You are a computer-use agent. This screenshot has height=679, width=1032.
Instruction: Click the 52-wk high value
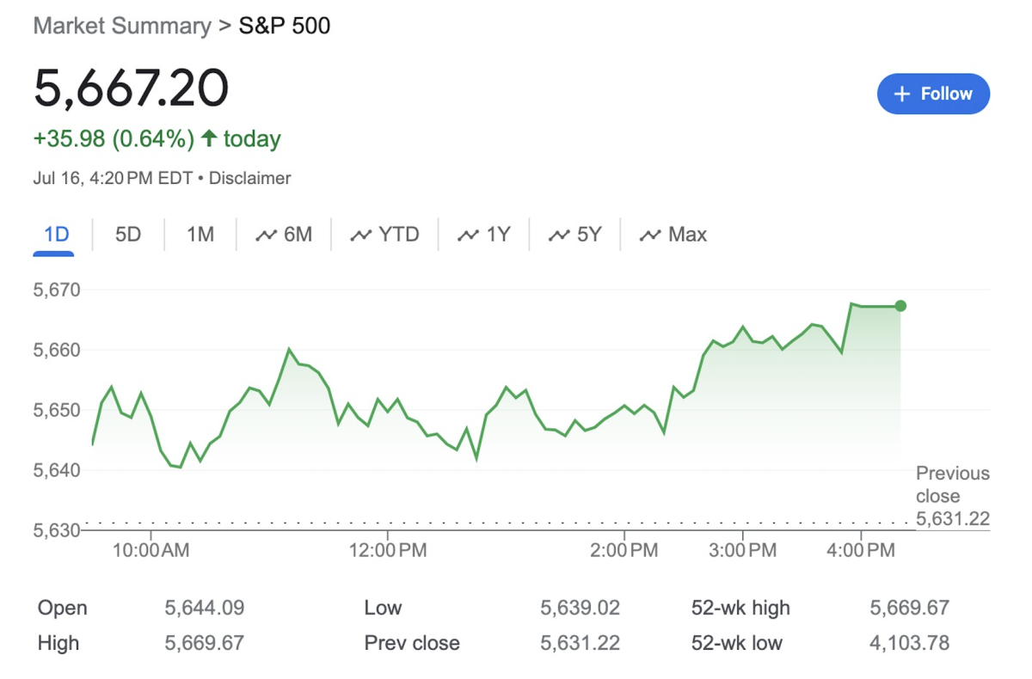tap(911, 608)
